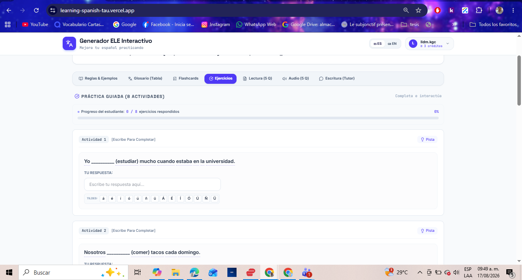Click the address bar URL
This screenshot has width=522, height=280.
click(97, 10)
